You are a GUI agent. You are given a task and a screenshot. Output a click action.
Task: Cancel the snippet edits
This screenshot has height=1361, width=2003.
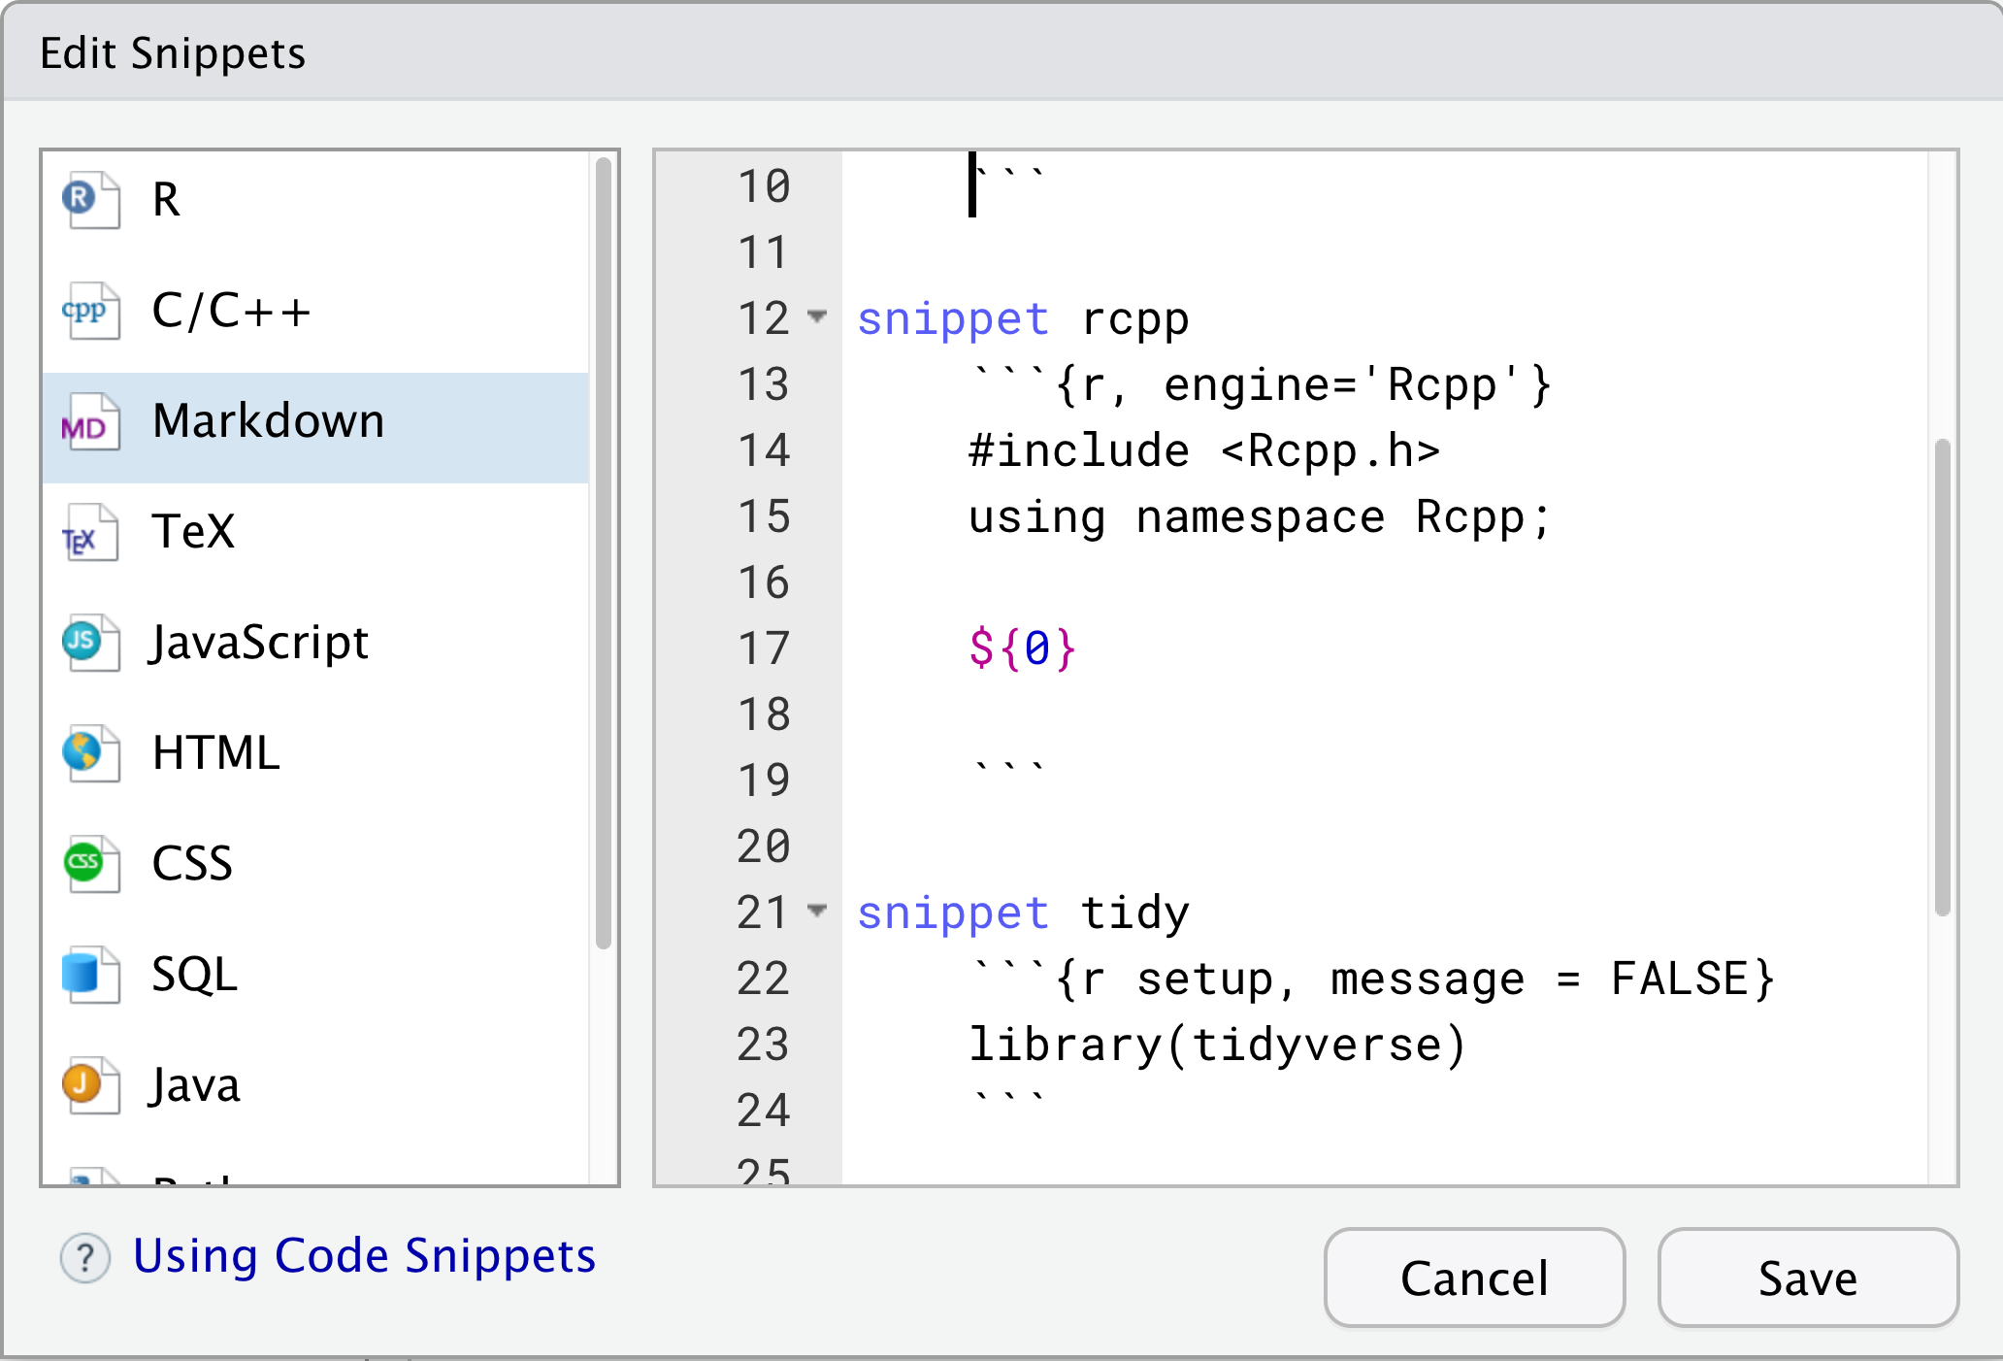[x=1474, y=1278]
